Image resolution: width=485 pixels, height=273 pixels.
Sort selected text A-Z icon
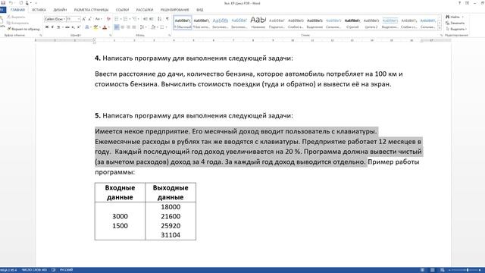(x=160, y=19)
